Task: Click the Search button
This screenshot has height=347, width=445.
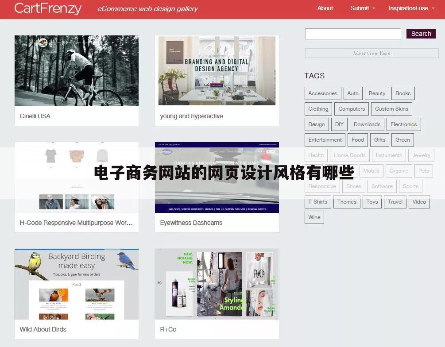Action: click(420, 34)
